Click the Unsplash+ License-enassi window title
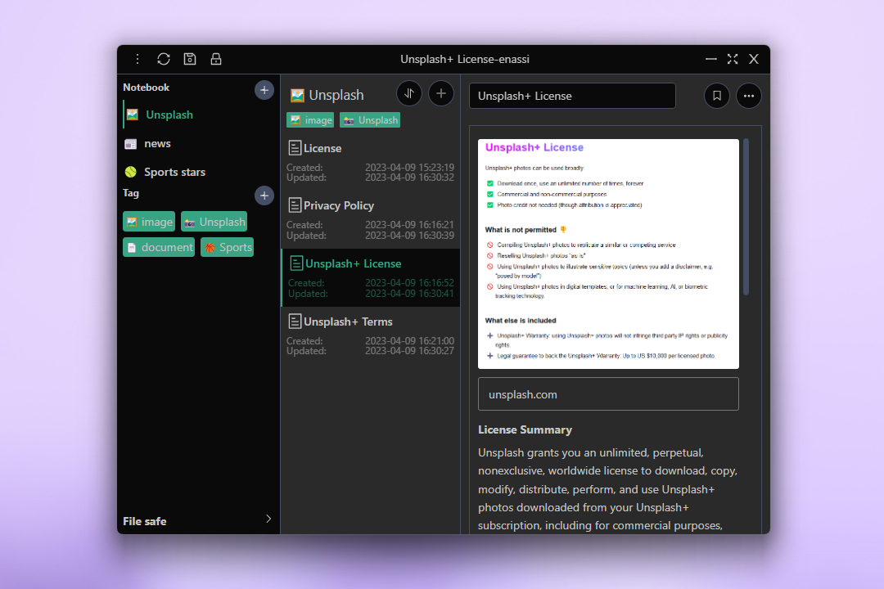Image resolution: width=884 pixels, height=589 pixels. click(465, 59)
